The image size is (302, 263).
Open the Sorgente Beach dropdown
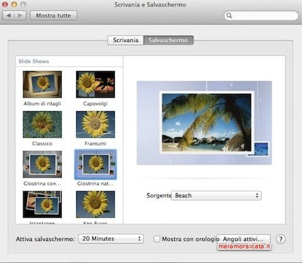(x=216, y=196)
